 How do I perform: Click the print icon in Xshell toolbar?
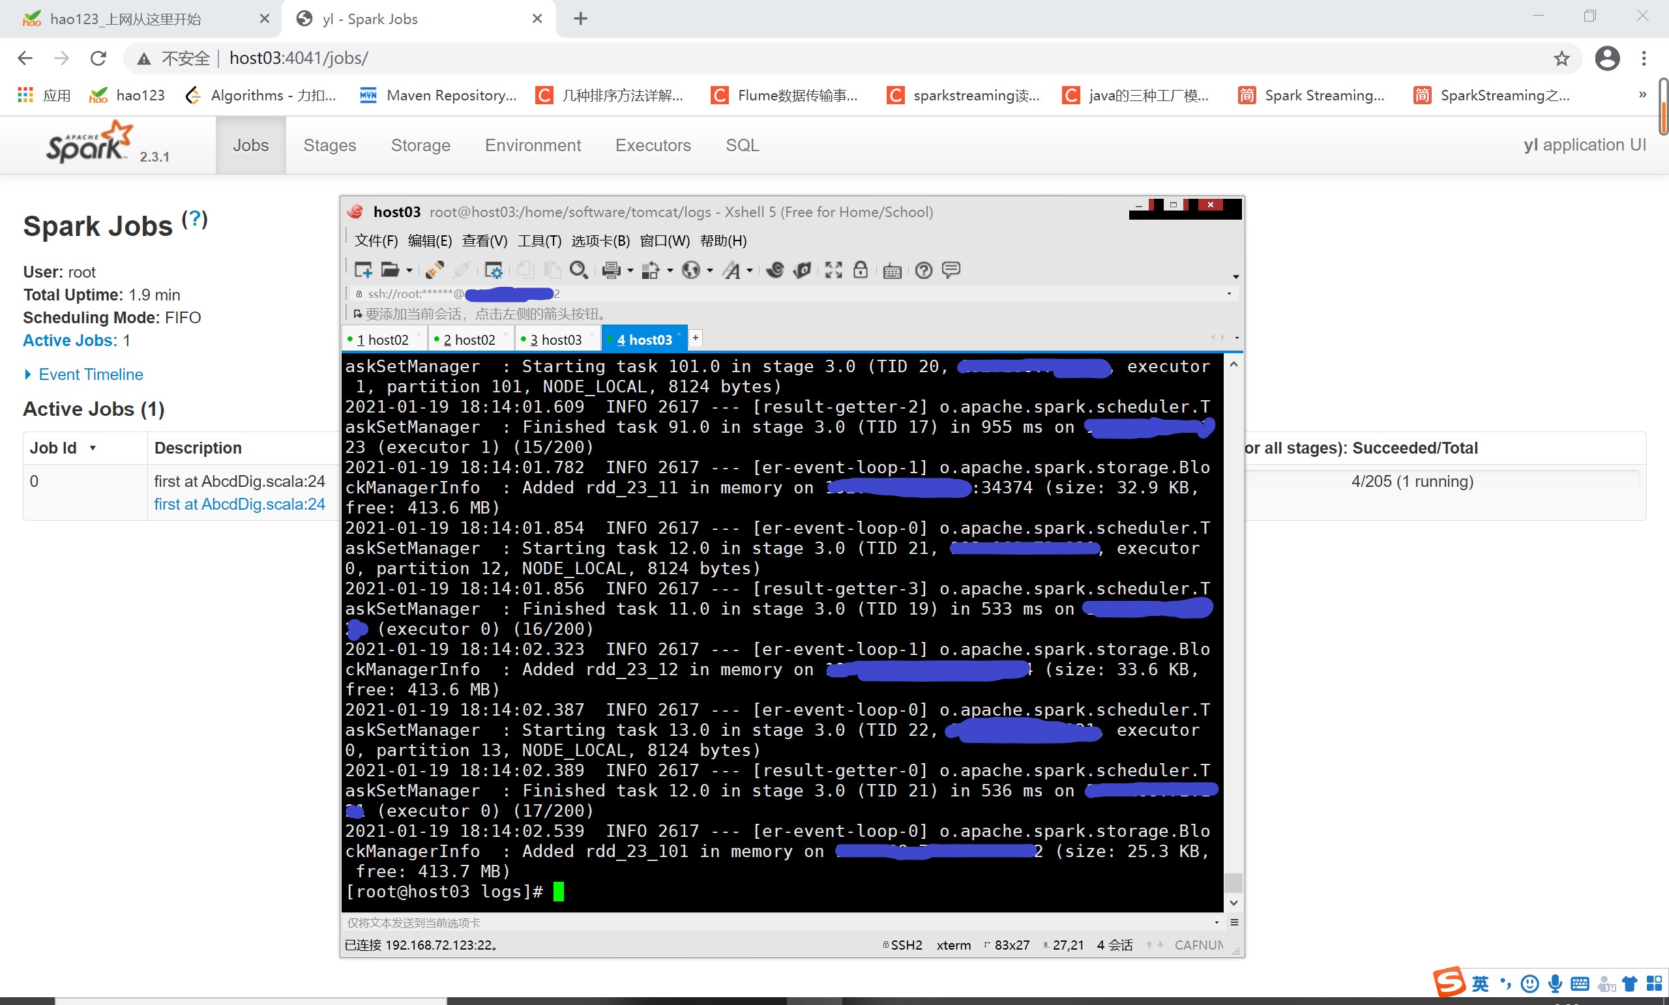click(x=610, y=270)
